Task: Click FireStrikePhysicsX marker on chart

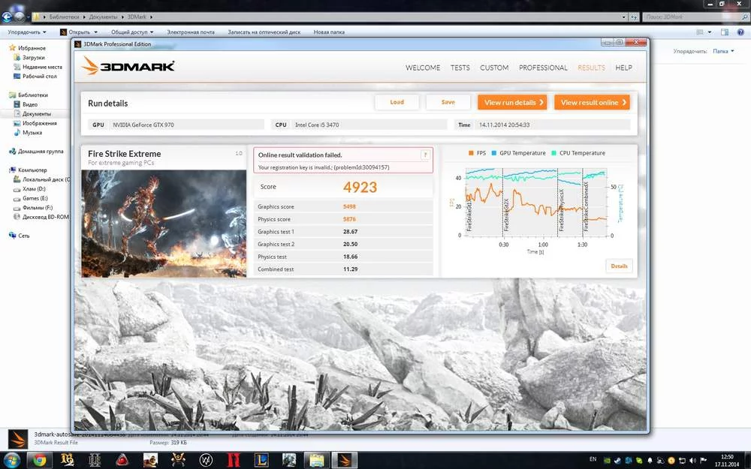Action: pos(561,211)
